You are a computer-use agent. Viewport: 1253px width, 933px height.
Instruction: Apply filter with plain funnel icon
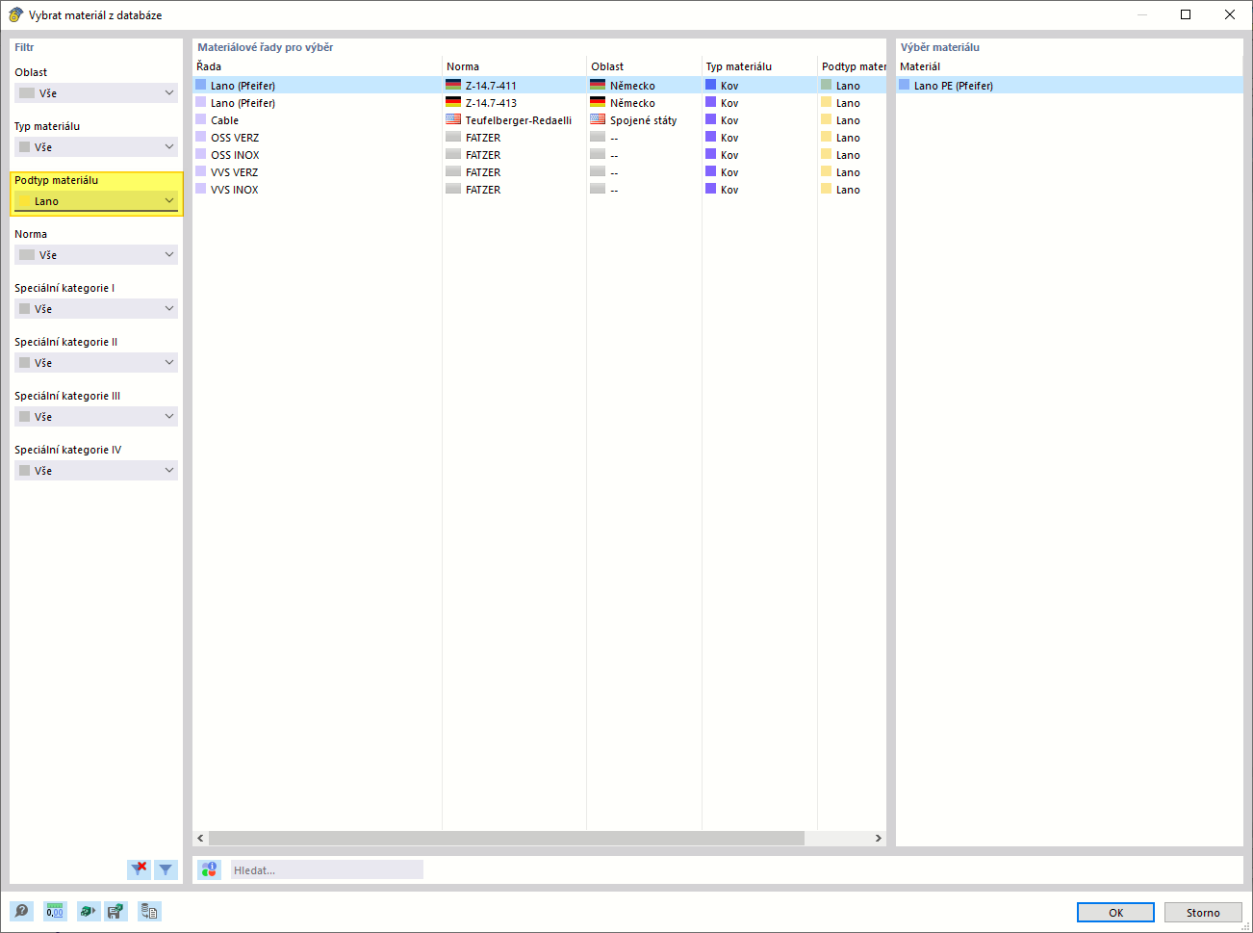pos(166,869)
